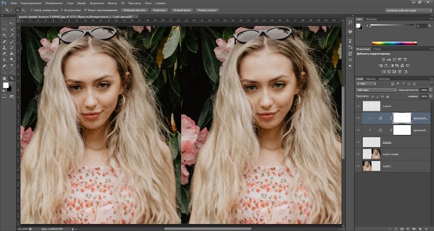Enable the Настр. размер окон checkbox
The height and width of the screenshot is (231, 434).
coord(31,10)
